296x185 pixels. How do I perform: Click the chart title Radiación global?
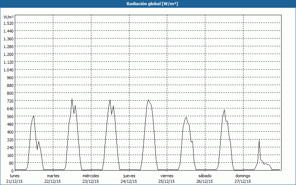(148, 4)
